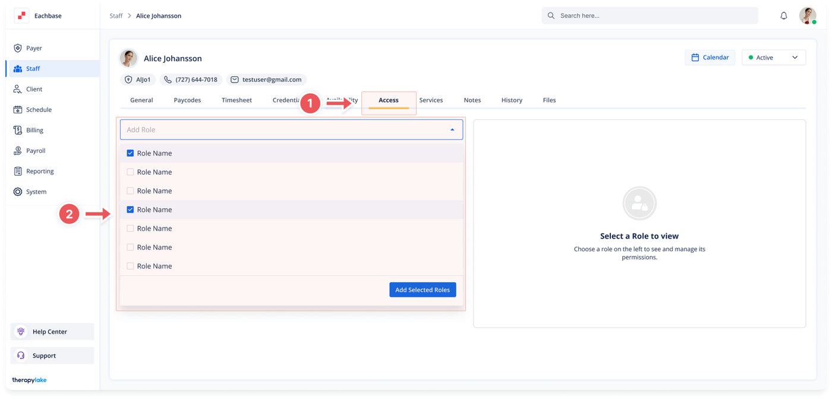
Task: Collapse Add Role list via caret arrow
Action: (x=452, y=129)
